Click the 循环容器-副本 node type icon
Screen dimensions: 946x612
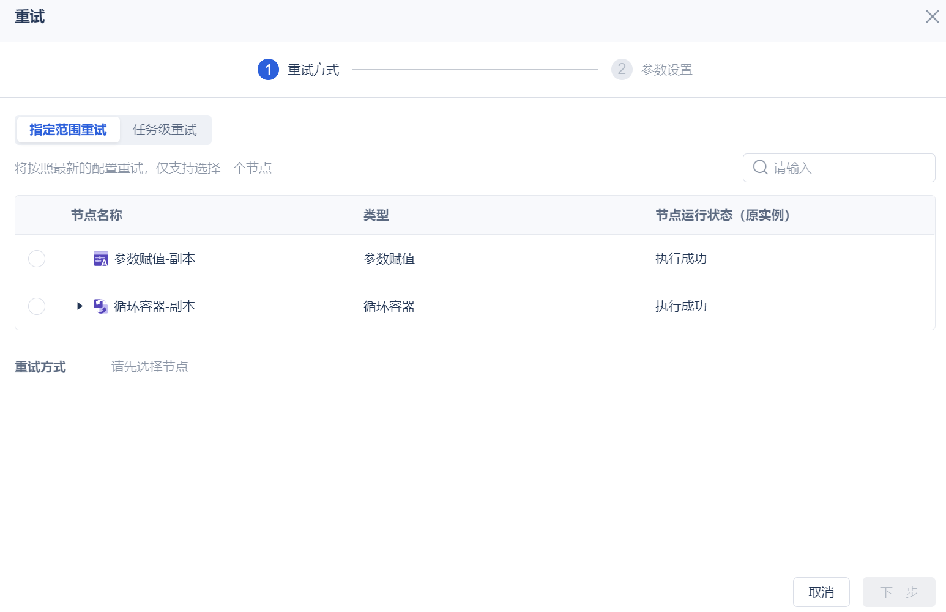(101, 306)
